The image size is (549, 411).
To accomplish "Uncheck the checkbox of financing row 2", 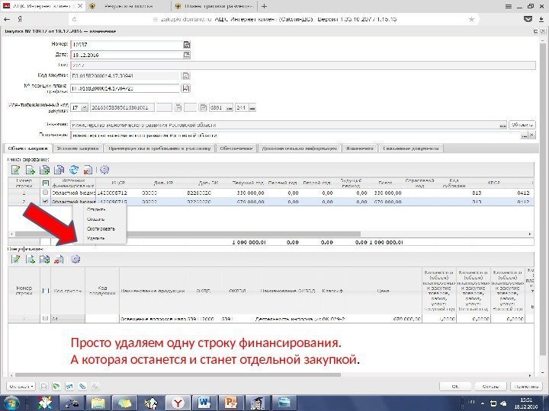I will tap(45, 202).
